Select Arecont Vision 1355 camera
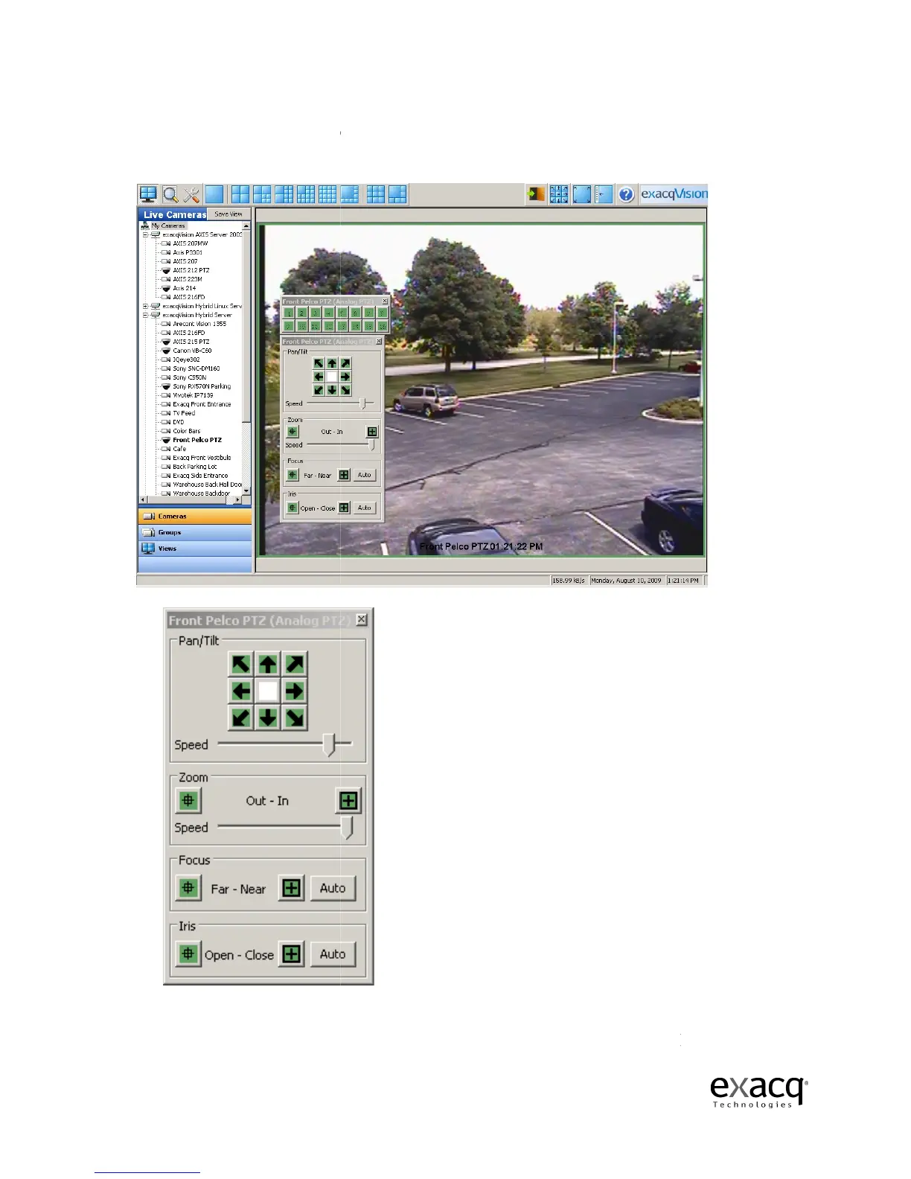 click(199, 324)
